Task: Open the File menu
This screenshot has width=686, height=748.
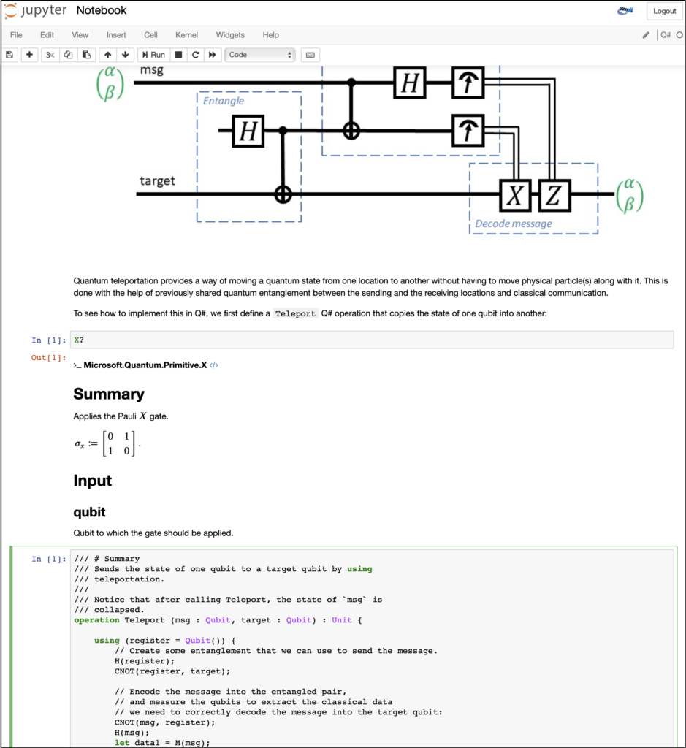Action: [16, 35]
